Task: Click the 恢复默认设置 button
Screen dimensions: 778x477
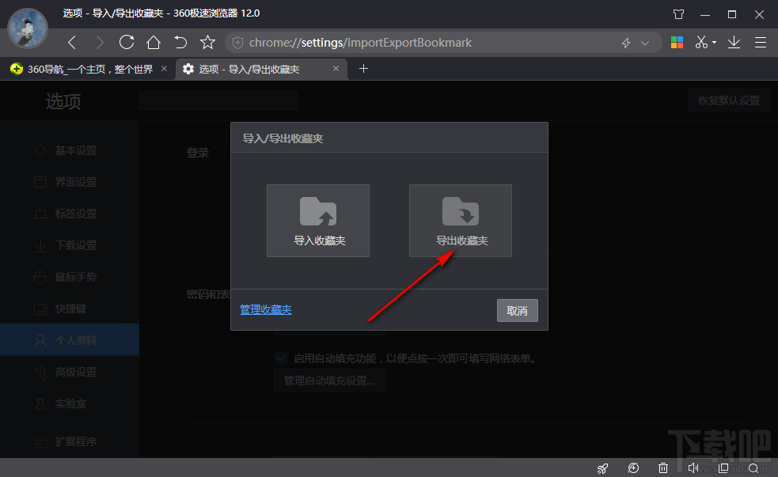Action: pos(728,100)
